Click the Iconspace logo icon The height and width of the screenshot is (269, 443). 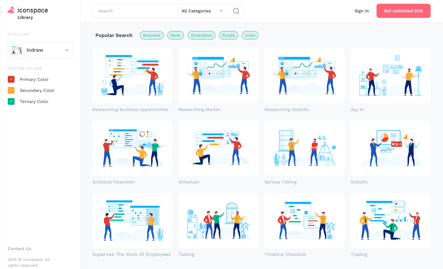tap(11, 10)
